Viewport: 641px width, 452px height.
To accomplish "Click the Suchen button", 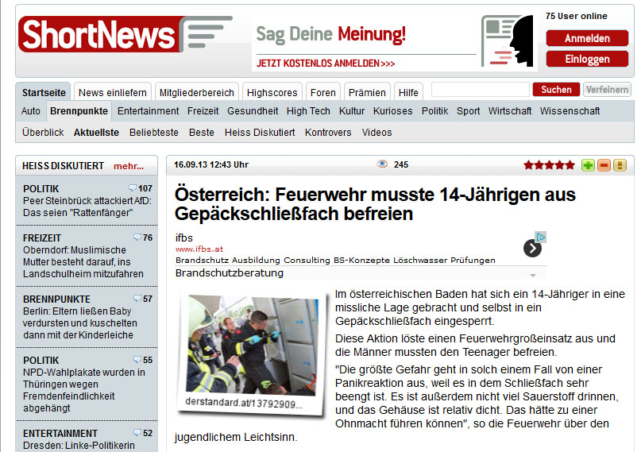I will [x=556, y=90].
